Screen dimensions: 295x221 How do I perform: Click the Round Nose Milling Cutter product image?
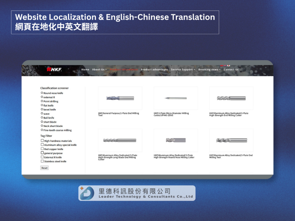tap(176, 140)
